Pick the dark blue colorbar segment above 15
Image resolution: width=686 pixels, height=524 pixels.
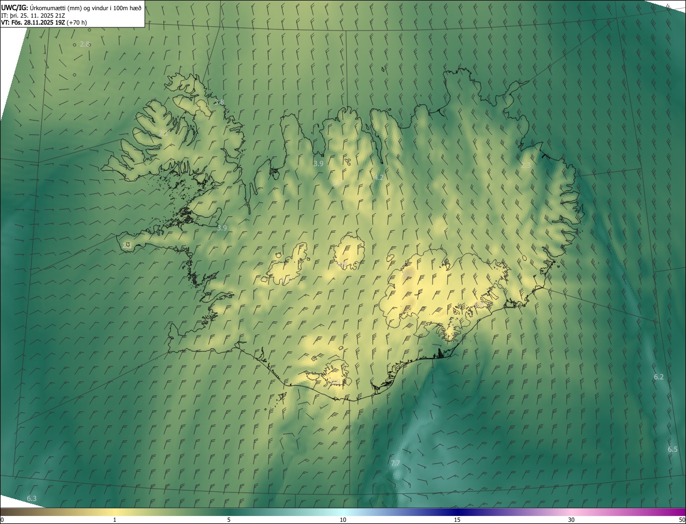[457, 512]
